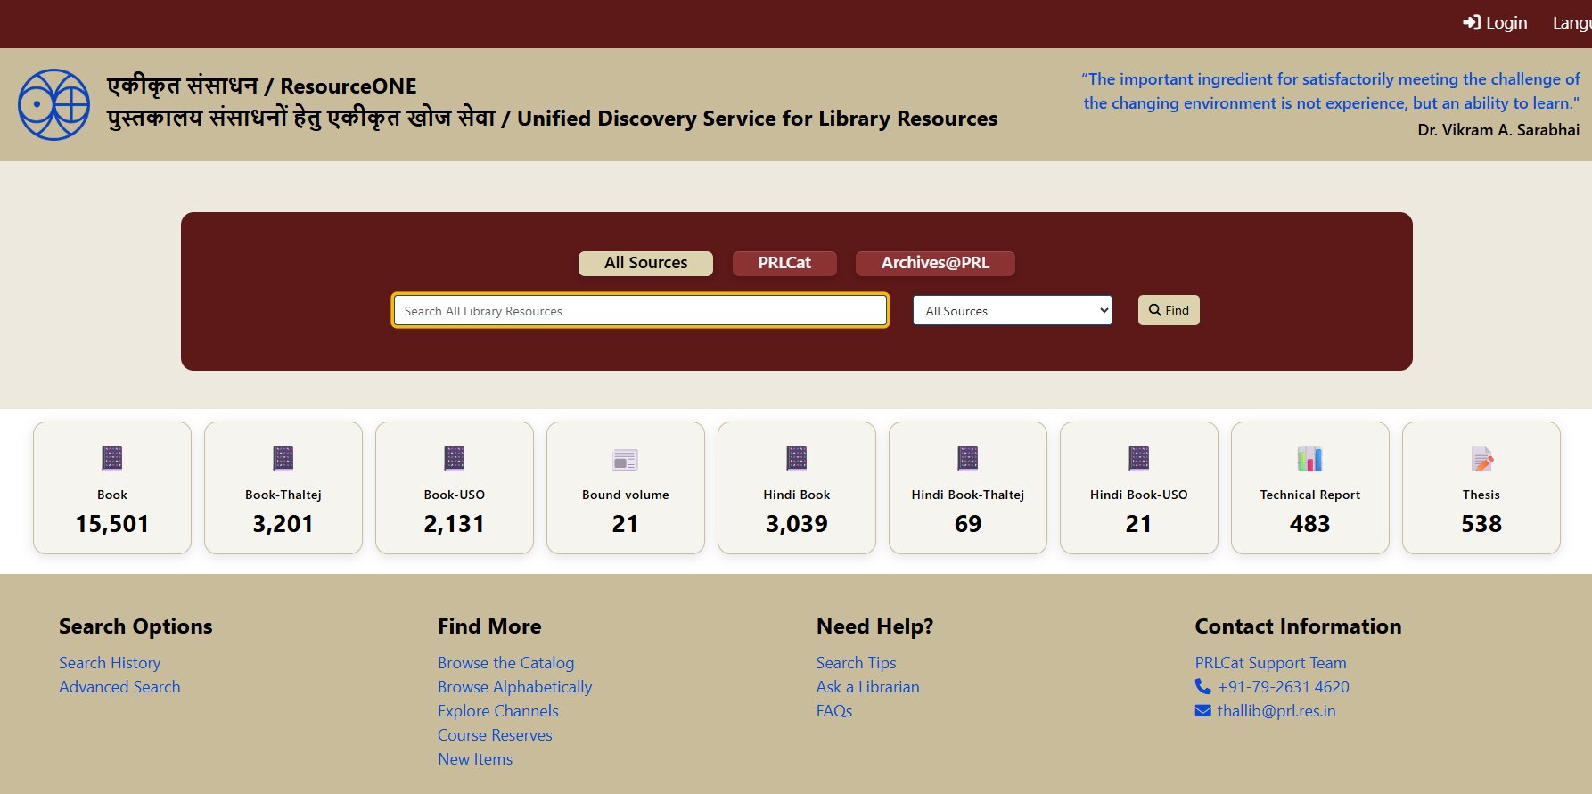Viewport: 1592px width, 794px height.
Task: Click thallib@prl.res.in email link
Action: [x=1276, y=711]
